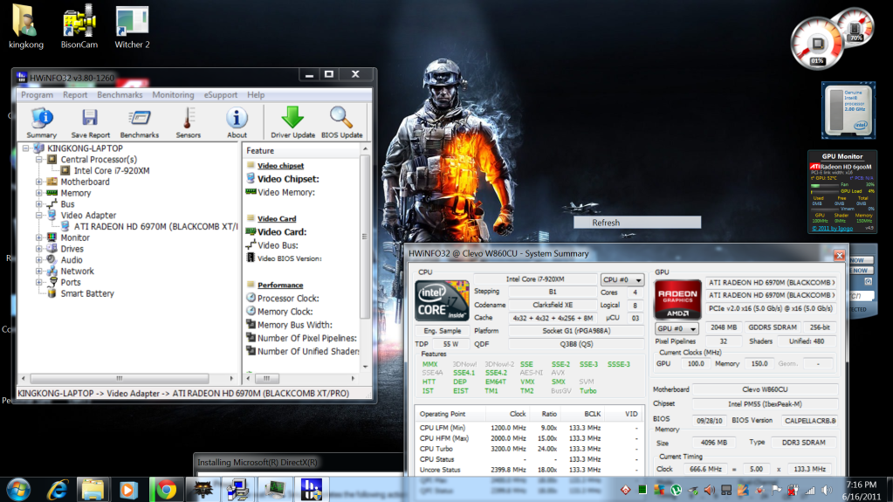The height and width of the screenshot is (502, 893).
Task: Open the Monitoring menu
Action: click(173, 95)
